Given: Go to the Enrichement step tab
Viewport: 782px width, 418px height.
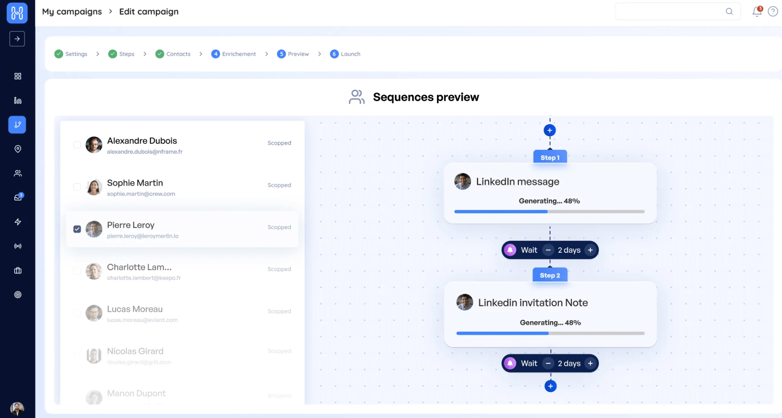Looking at the screenshot, I should (234, 54).
